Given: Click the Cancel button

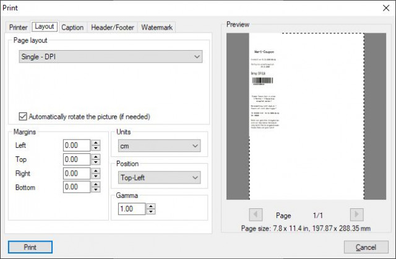Looking at the screenshot, I should 366,247.
